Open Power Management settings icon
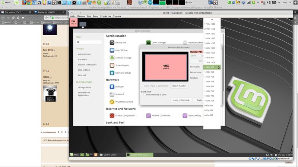298x167 pixels. pyautogui.click(x=112, y=102)
